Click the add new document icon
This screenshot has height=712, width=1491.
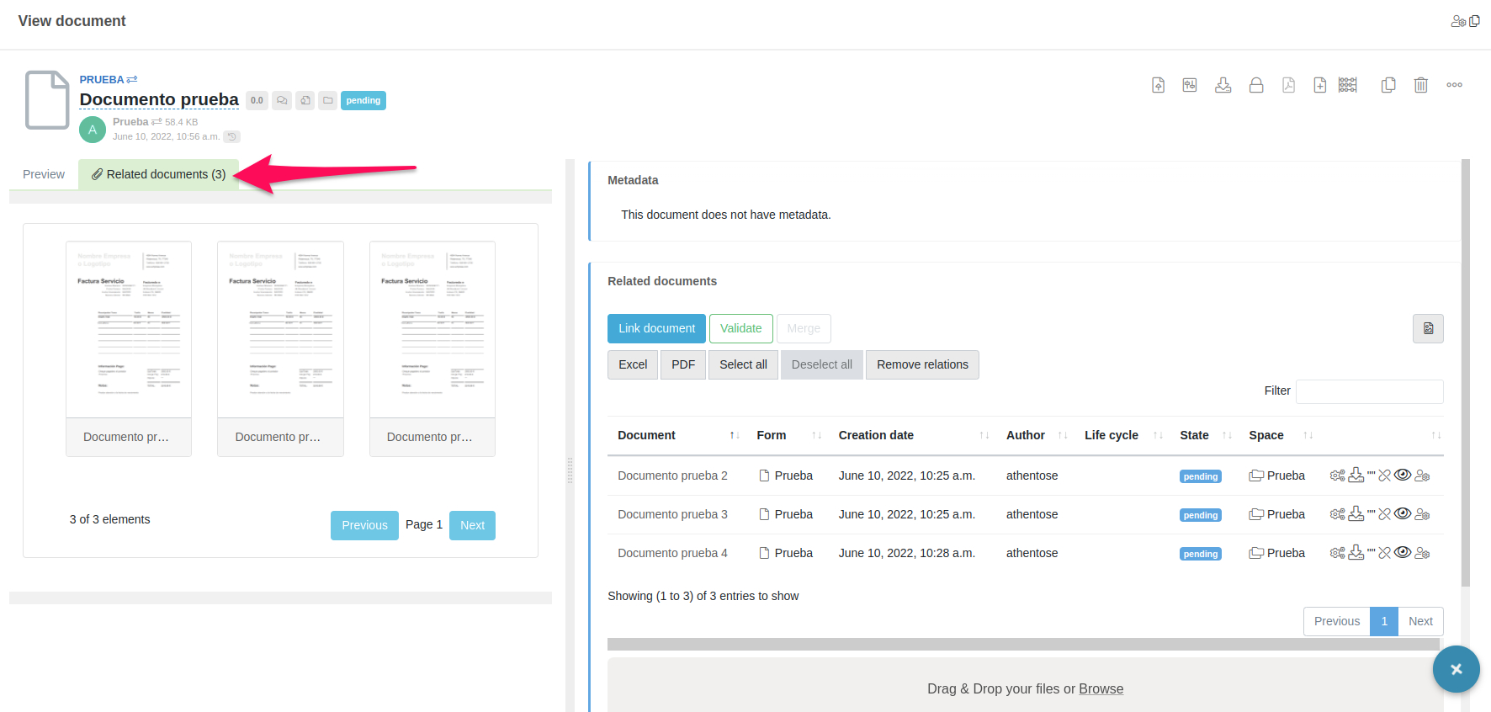[1319, 85]
